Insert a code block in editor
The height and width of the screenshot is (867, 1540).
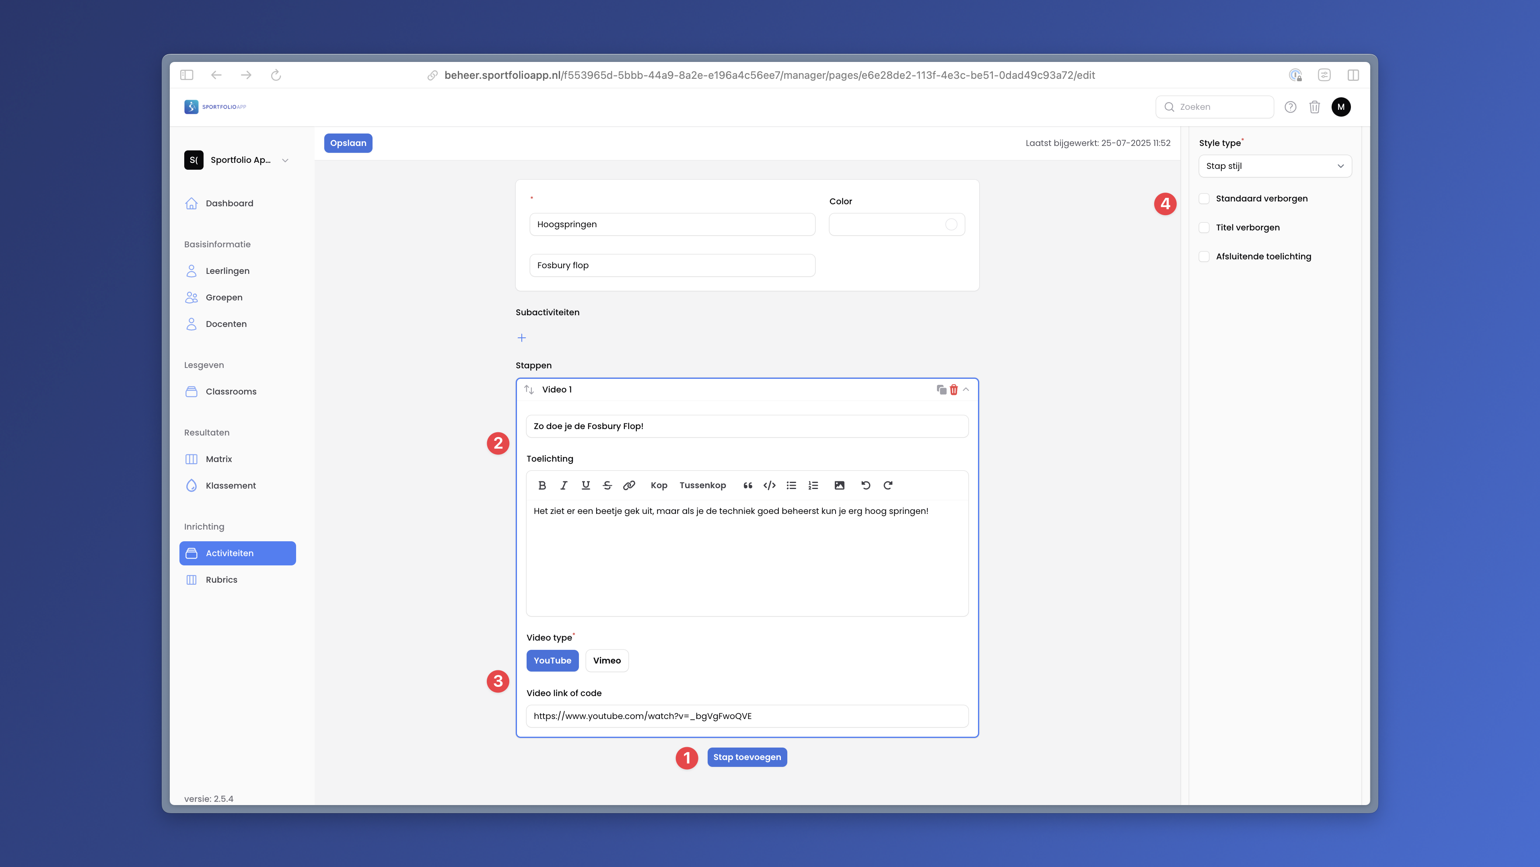coord(770,485)
